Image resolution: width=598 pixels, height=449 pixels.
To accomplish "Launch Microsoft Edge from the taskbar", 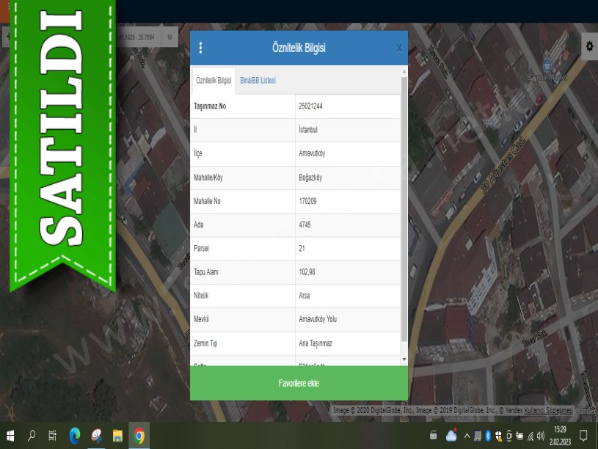I will pyautogui.click(x=74, y=436).
